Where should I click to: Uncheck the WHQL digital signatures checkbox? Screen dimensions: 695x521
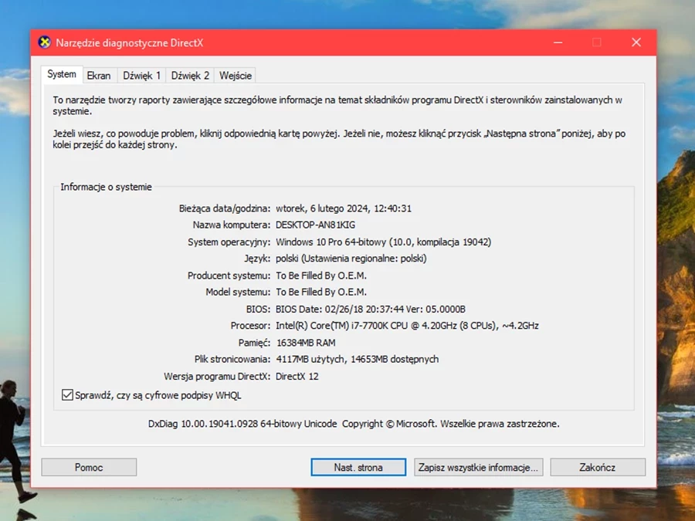67,395
